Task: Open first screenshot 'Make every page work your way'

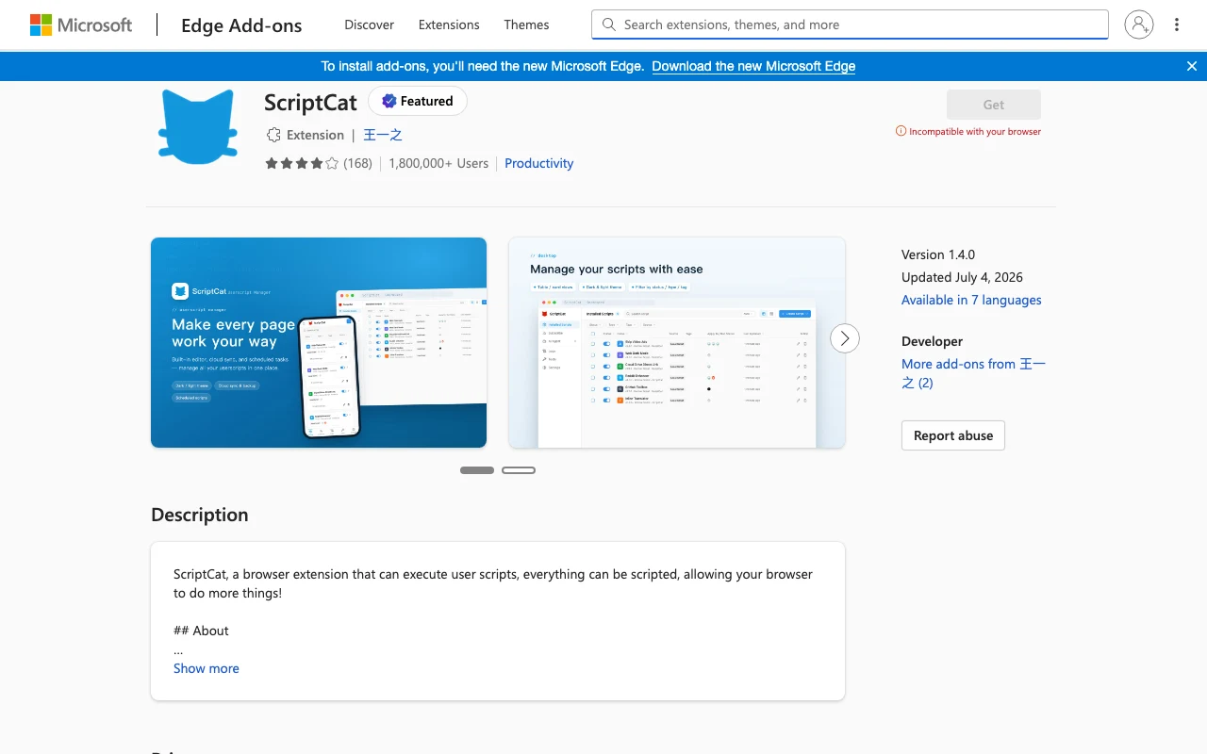Action: [319, 342]
